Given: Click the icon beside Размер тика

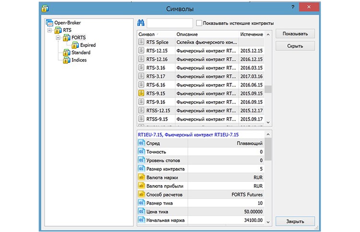Looking at the screenshot, I should click(141, 203).
